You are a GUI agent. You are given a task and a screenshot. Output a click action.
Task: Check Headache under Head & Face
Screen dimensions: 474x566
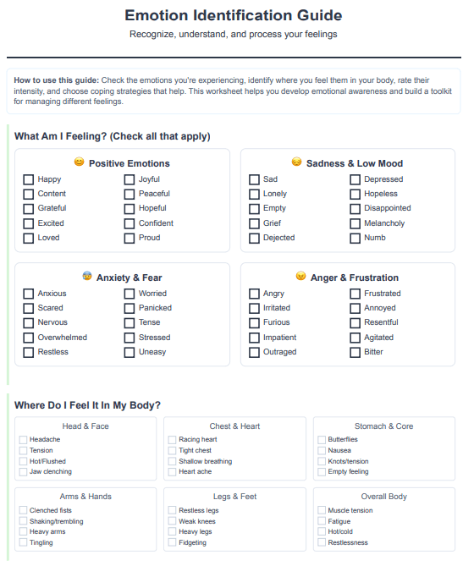(23, 440)
